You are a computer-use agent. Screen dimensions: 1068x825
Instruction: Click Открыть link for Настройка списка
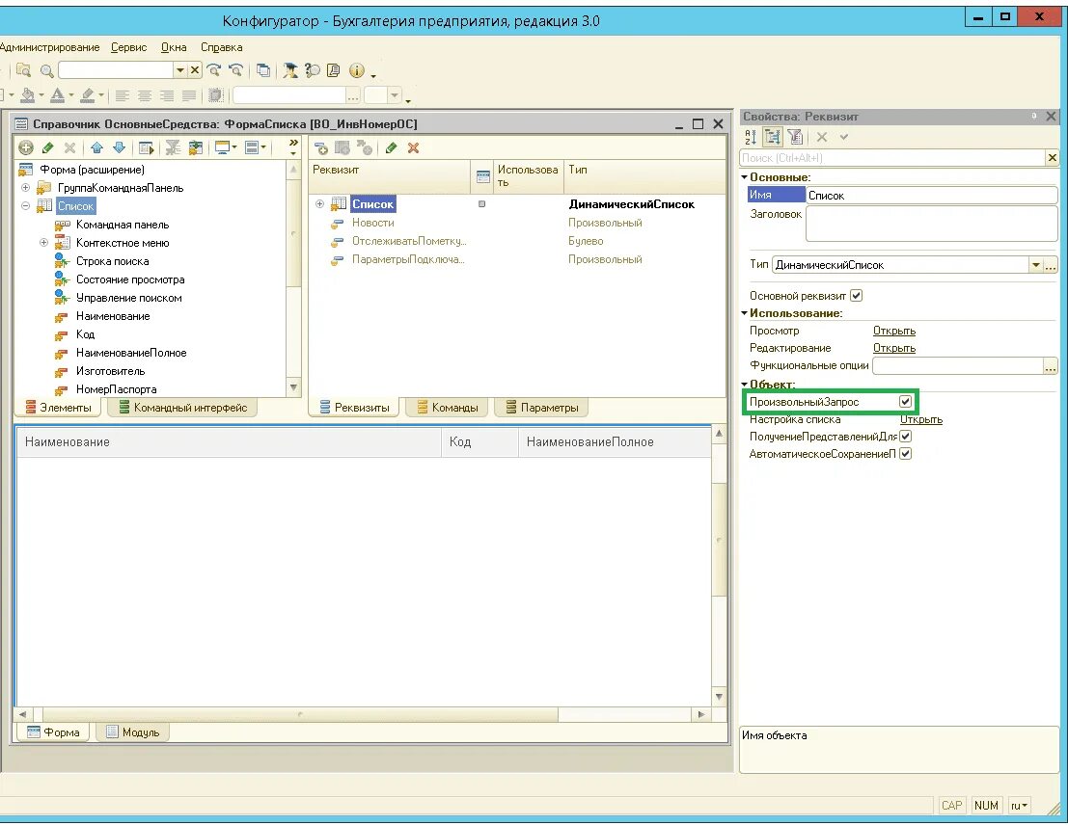click(921, 419)
